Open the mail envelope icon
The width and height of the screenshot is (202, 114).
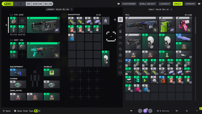click(177, 111)
